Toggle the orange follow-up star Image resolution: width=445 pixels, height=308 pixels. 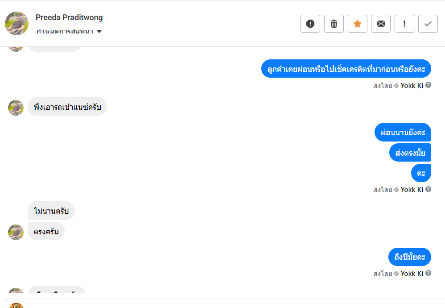tap(357, 24)
